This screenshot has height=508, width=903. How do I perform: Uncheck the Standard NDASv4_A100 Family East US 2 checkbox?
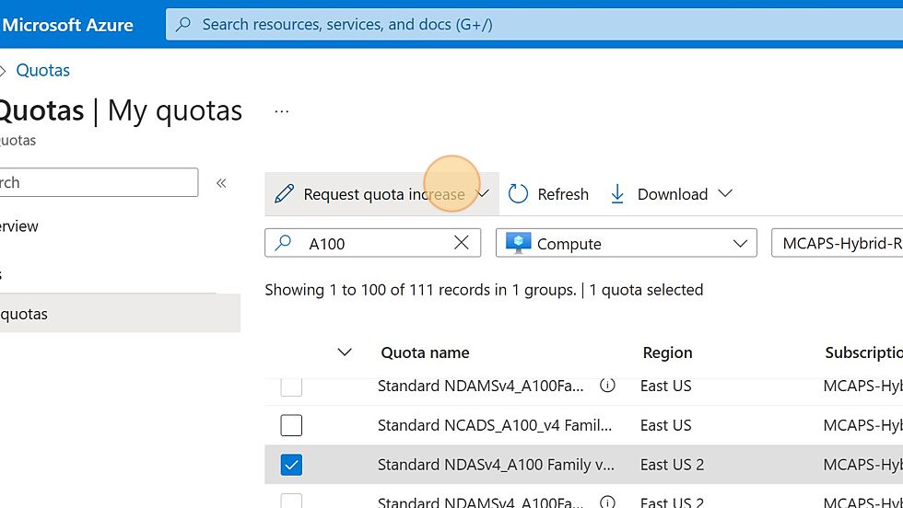tap(291, 464)
